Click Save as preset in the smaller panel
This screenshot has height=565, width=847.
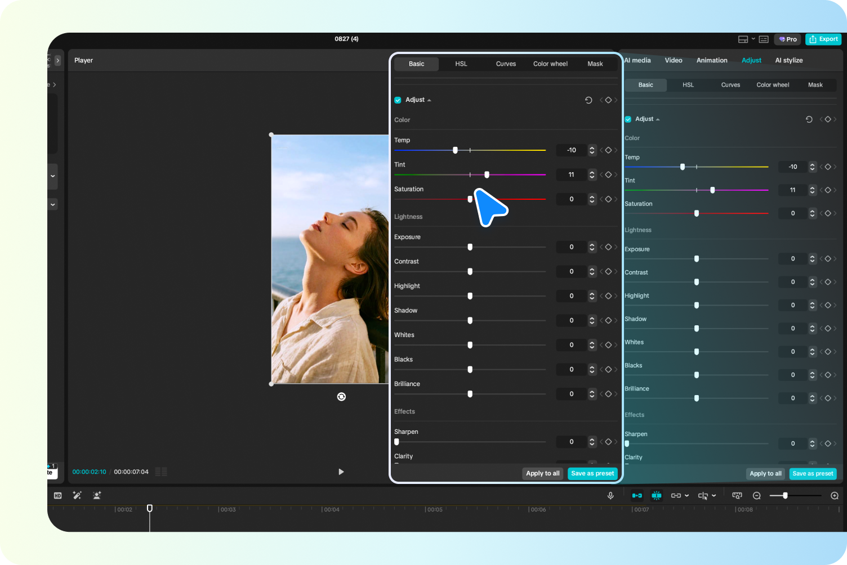coord(813,474)
